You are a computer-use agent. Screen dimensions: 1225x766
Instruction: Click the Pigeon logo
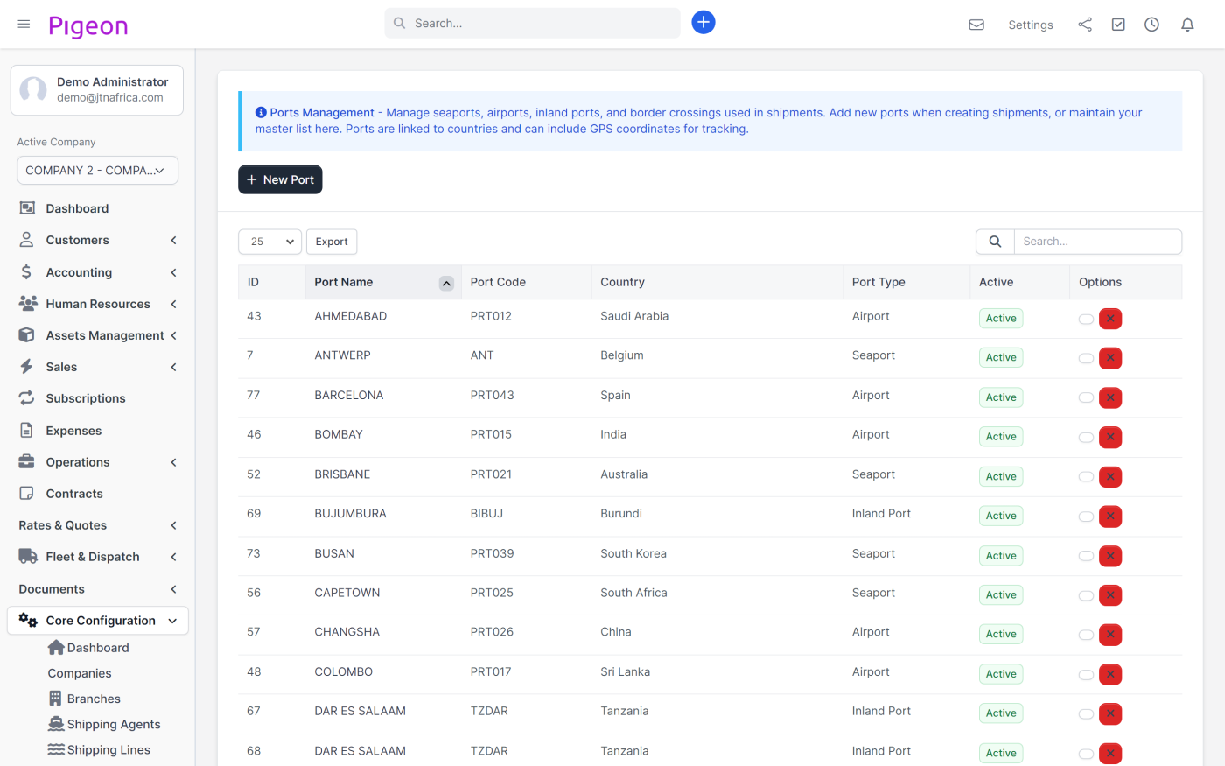pos(88,26)
